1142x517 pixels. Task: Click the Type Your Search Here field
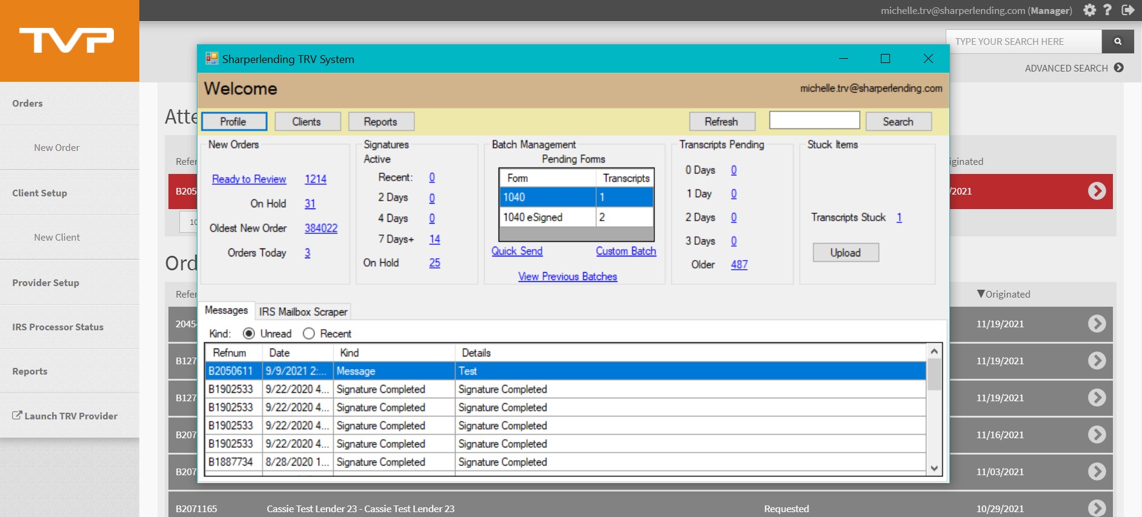pyautogui.click(x=1024, y=42)
